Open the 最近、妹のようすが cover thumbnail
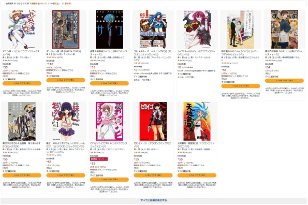This screenshot has height=205, width=308. pyautogui.click(x=66, y=121)
